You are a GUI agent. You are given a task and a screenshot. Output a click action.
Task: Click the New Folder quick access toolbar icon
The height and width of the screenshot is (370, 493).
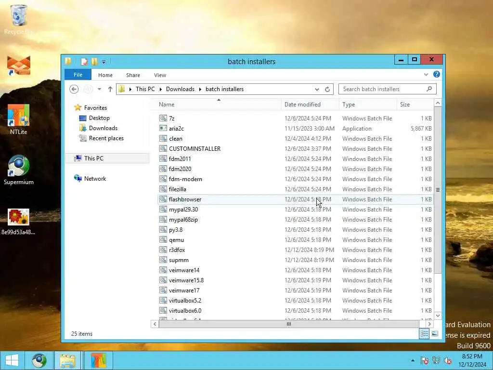coord(94,62)
